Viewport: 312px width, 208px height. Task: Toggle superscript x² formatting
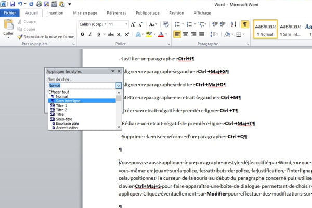[x=127, y=34]
